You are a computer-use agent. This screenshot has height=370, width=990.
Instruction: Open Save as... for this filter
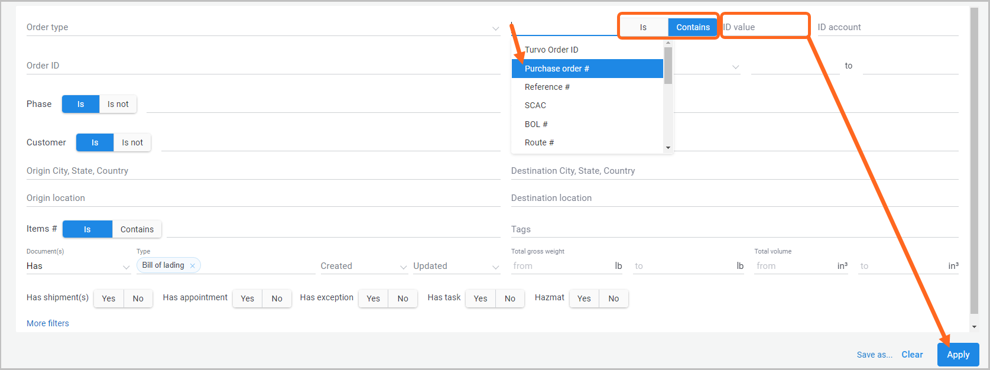point(875,355)
